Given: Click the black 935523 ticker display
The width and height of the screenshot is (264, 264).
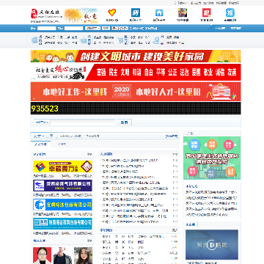Looking at the screenshot, I should coord(136,109).
